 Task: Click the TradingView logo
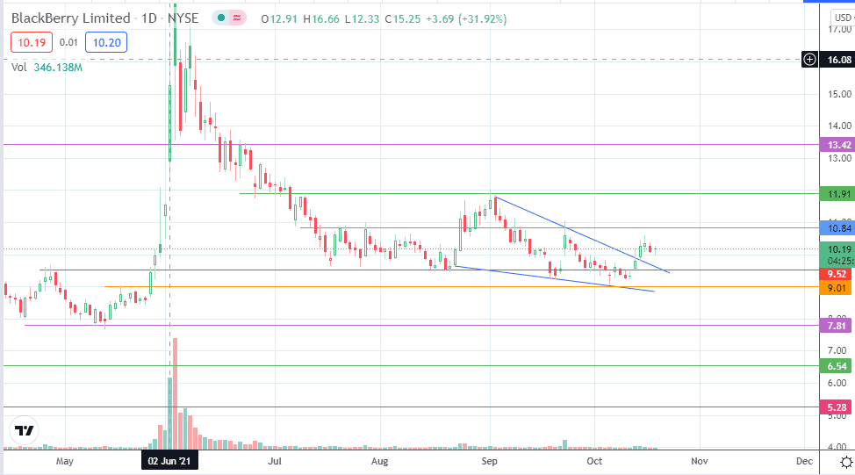point(24,431)
